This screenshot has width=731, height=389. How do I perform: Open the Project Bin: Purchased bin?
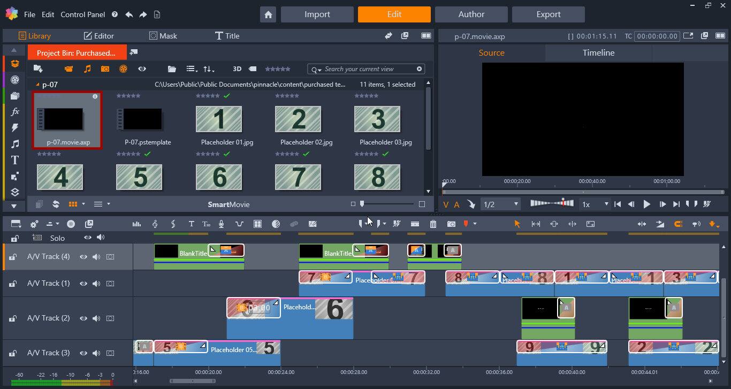77,52
